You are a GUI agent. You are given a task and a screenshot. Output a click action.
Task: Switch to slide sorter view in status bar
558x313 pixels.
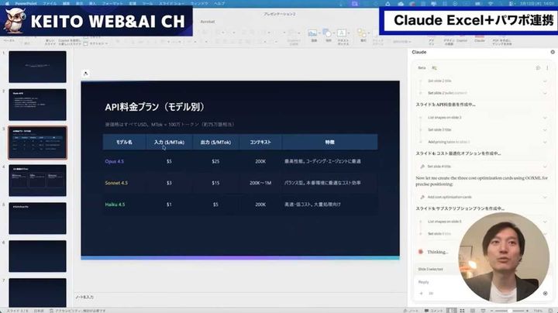point(462,311)
